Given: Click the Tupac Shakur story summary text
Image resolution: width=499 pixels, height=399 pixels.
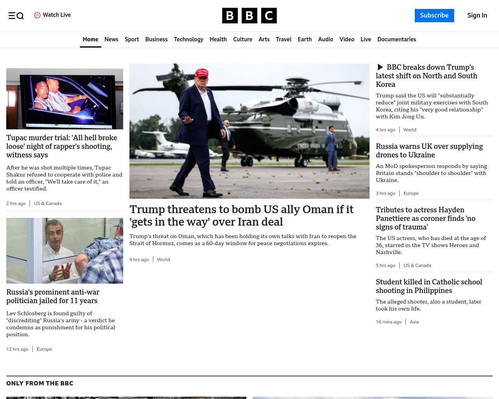Looking at the screenshot, I should click(64, 178).
